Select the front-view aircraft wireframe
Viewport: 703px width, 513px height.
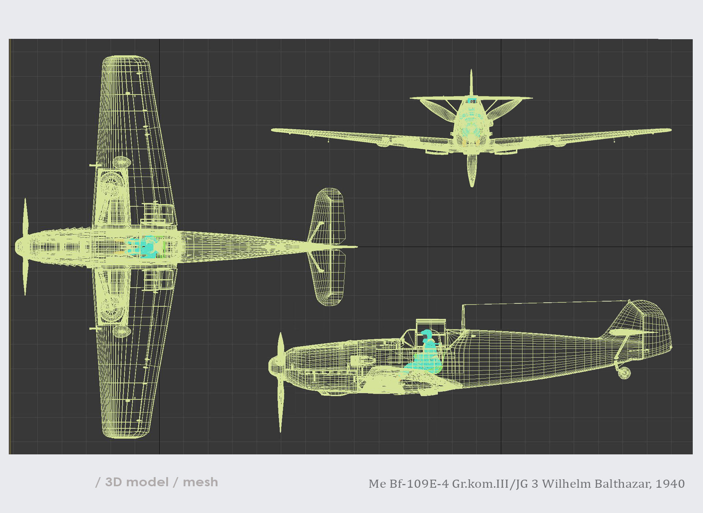[x=471, y=128]
